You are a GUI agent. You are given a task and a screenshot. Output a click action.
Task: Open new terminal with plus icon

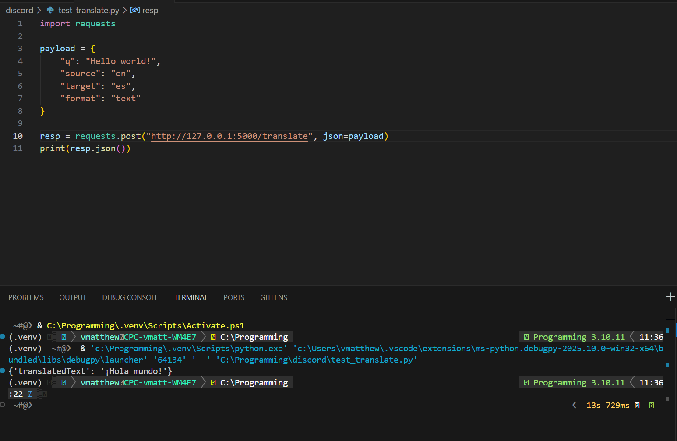670,297
